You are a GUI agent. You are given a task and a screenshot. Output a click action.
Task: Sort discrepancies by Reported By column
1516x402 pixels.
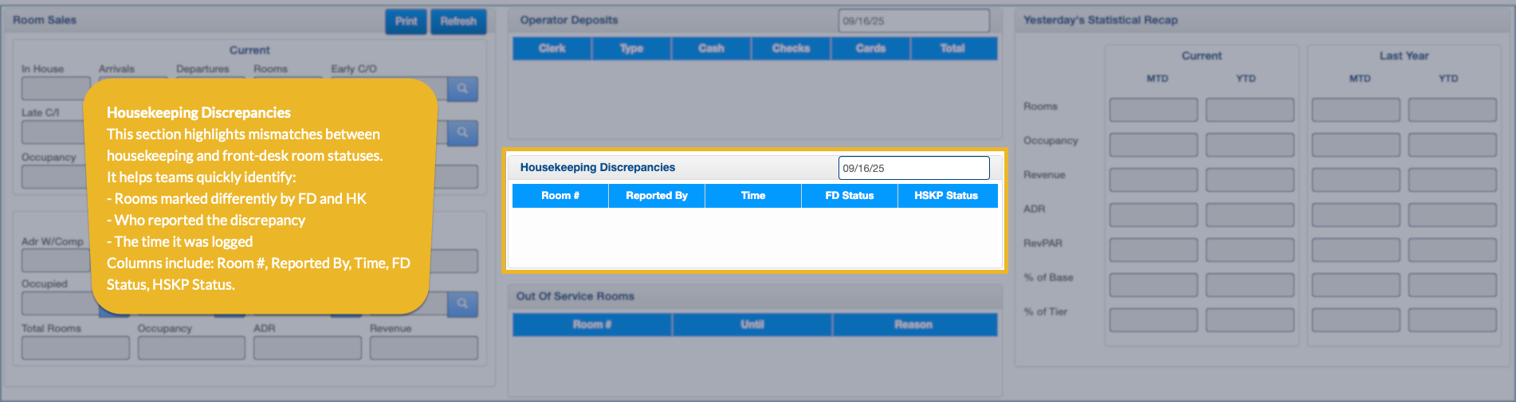point(656,196)
